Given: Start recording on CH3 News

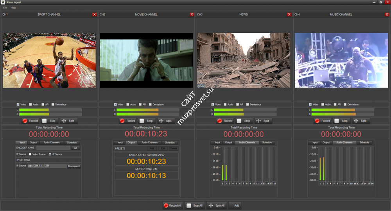Looking at the screenshot, I should 225,121.
